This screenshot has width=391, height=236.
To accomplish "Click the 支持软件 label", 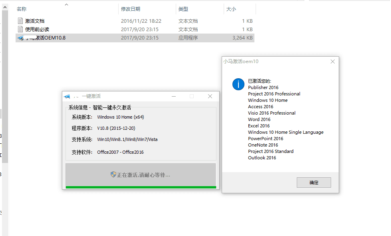I will pyautogui.click(x=82, y=152).
